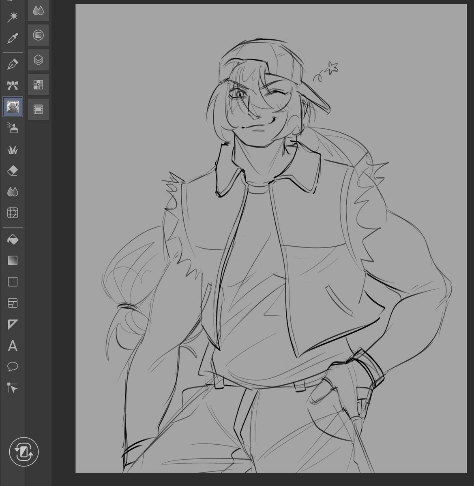Select the Frame border panel tool
This screenshot has height=486, width=474.
[x=13, y=303]
